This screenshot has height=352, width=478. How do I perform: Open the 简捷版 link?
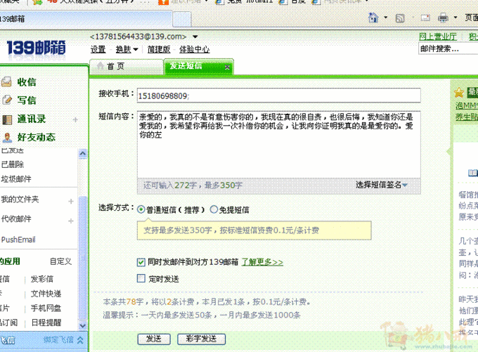coord(159,49)
